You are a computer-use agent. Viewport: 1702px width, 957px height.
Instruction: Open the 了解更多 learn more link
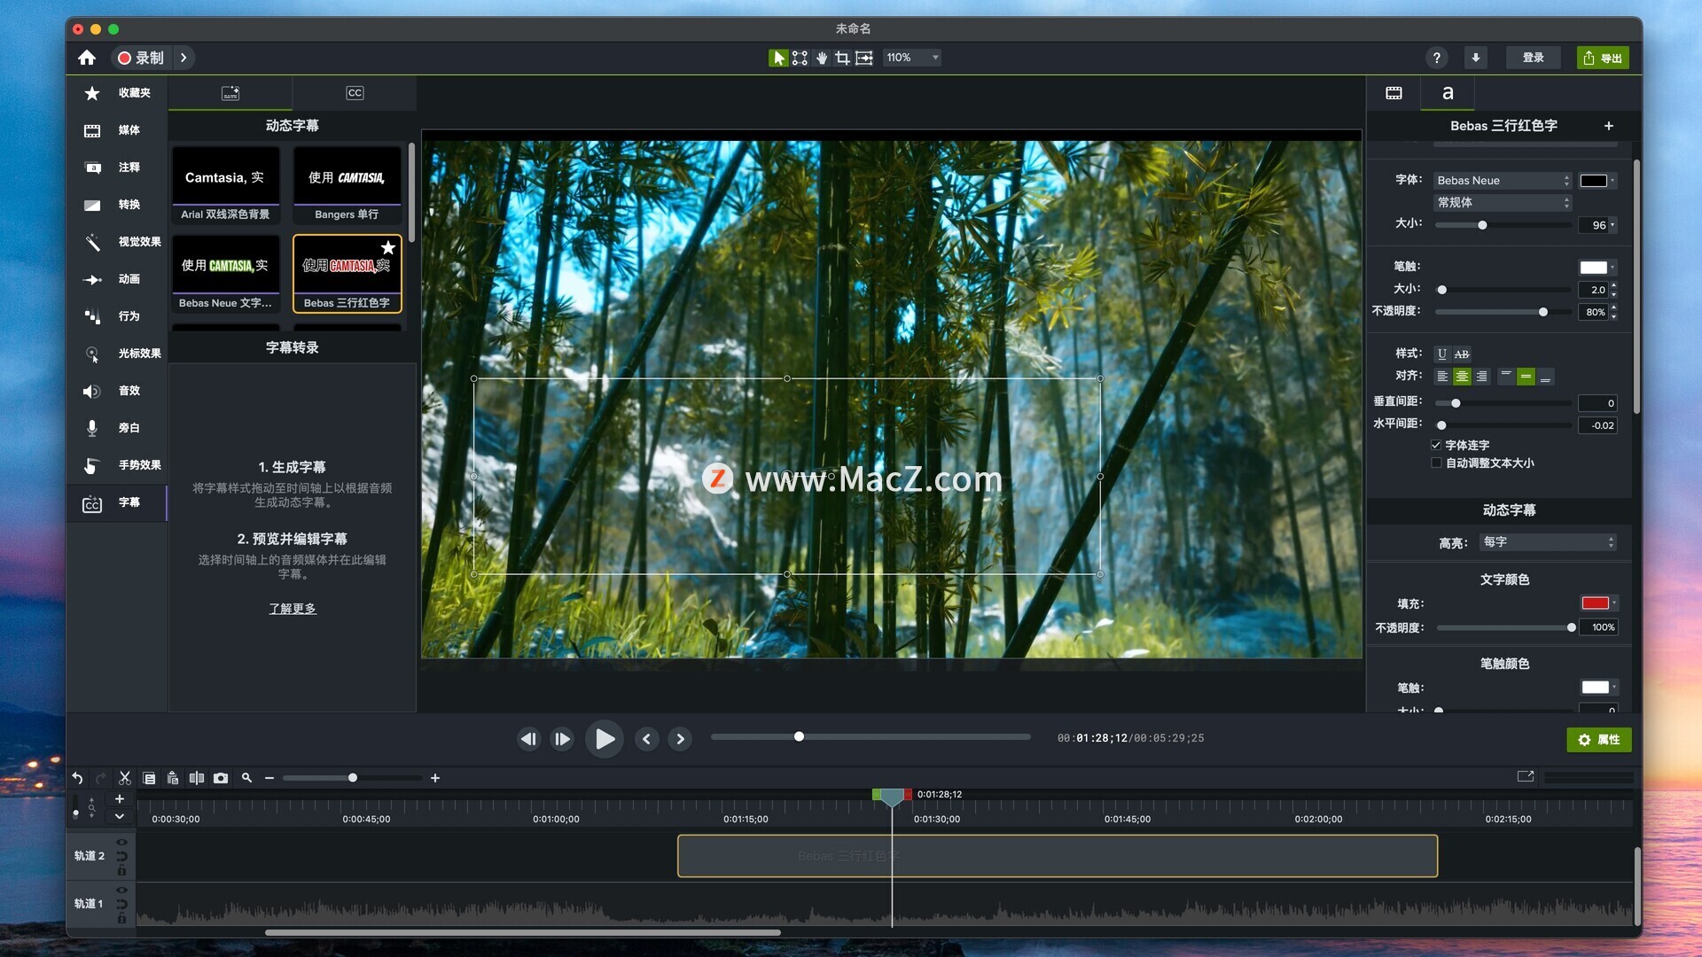[x=293, y=609]
